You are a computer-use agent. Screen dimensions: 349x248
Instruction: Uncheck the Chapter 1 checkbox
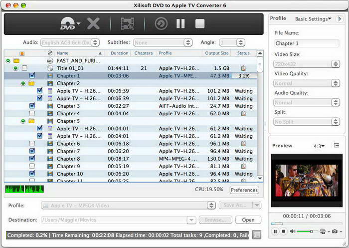(x=32, y=76)
